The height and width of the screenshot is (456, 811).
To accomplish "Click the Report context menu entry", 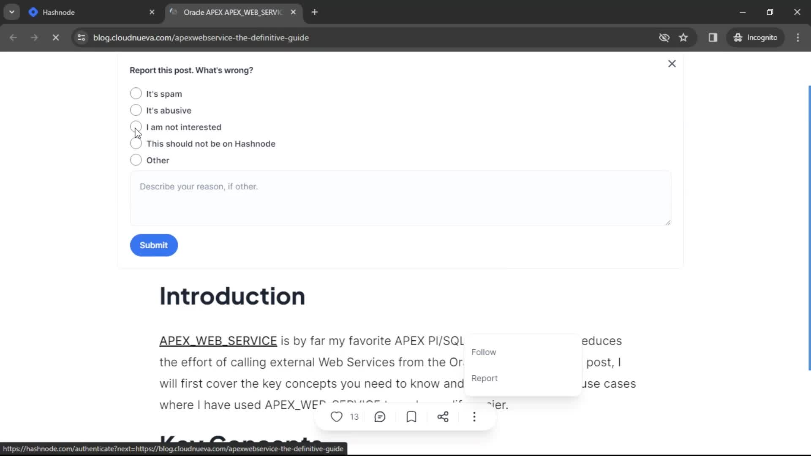I will click(484, 378).
